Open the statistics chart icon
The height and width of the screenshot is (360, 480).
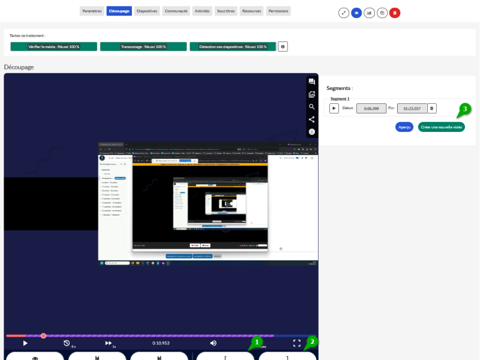tap(369, 13)
